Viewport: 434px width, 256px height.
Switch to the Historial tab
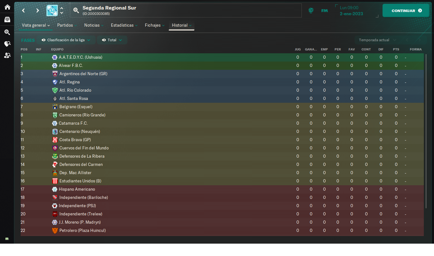click(x=182, y=25)
